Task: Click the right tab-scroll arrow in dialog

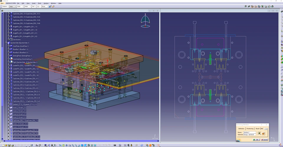Action: click(267, 129)
